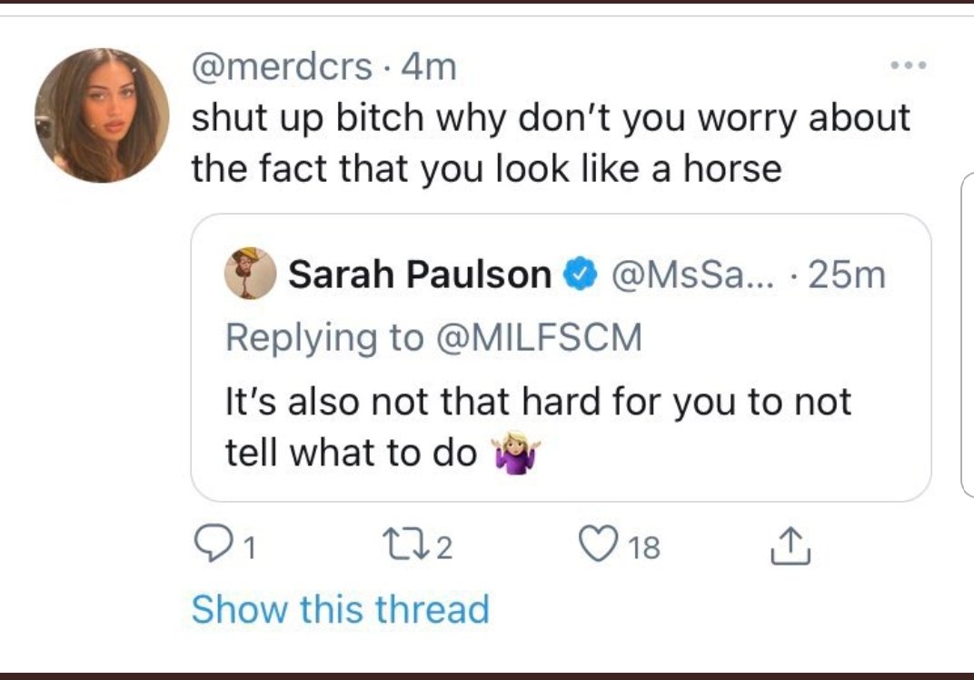Open the @merdcrs handle
The width and height of the screenshot is (974, 680).
pyautogui.click(x=282, y=66)
